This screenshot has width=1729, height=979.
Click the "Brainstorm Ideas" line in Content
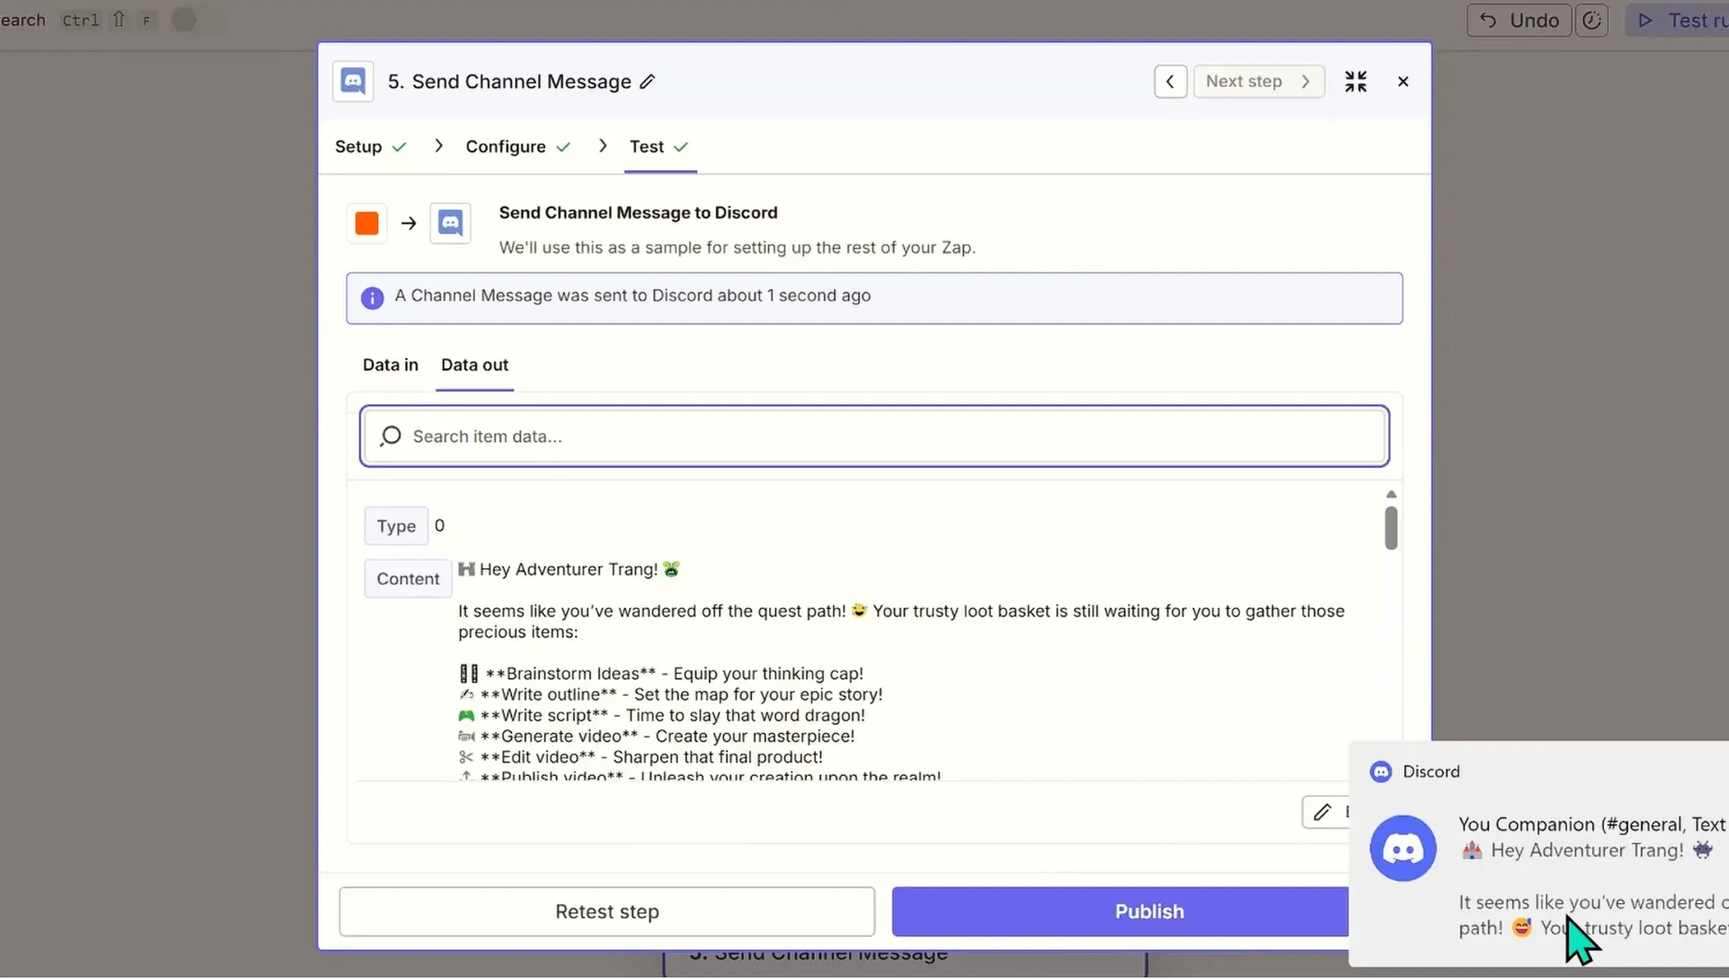(661, 674)
